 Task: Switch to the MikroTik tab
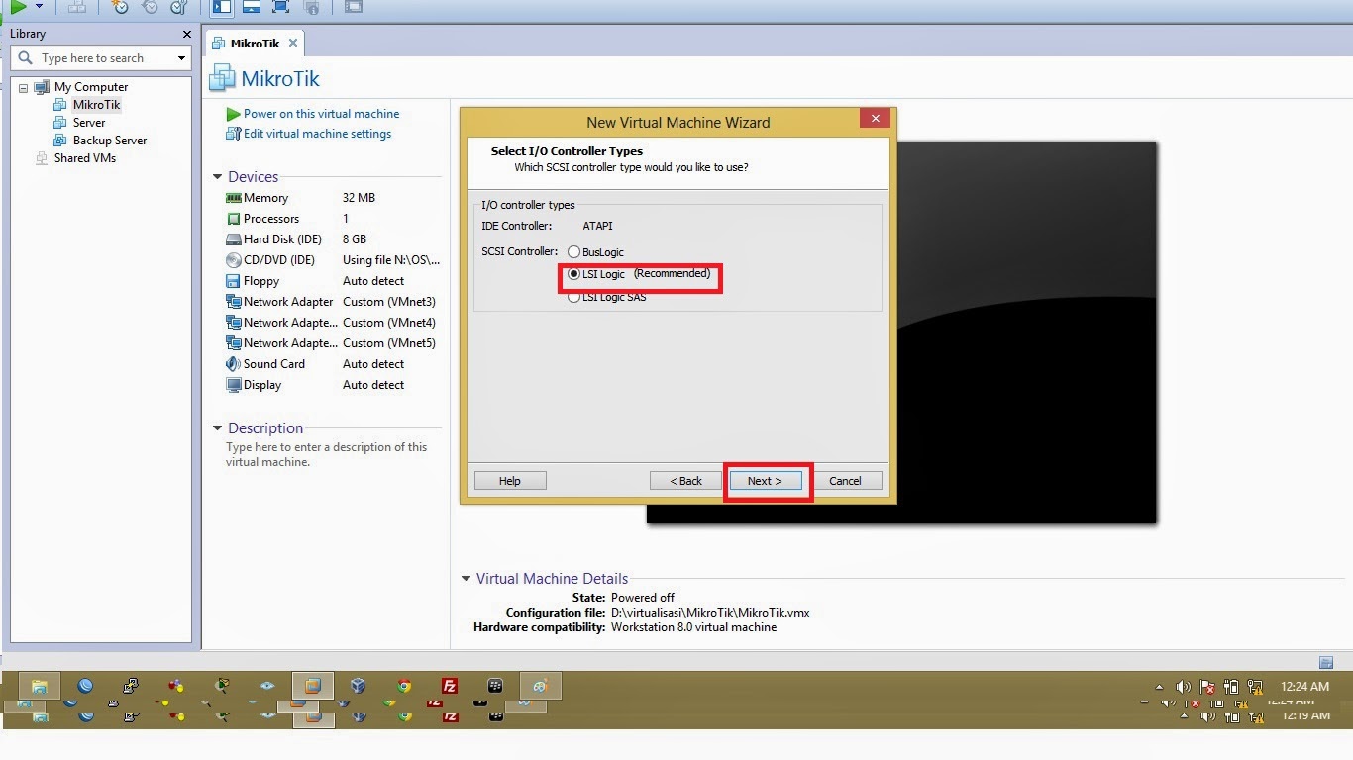255,44
